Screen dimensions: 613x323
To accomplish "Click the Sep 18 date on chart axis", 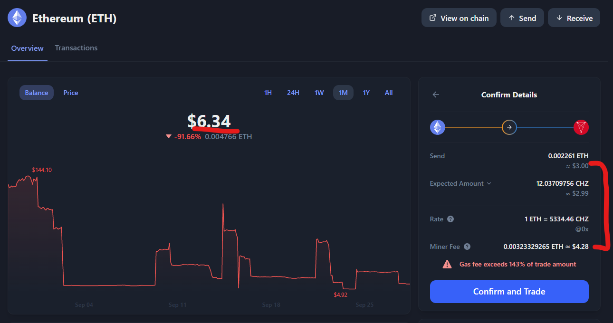I will [x=271, y=305].
